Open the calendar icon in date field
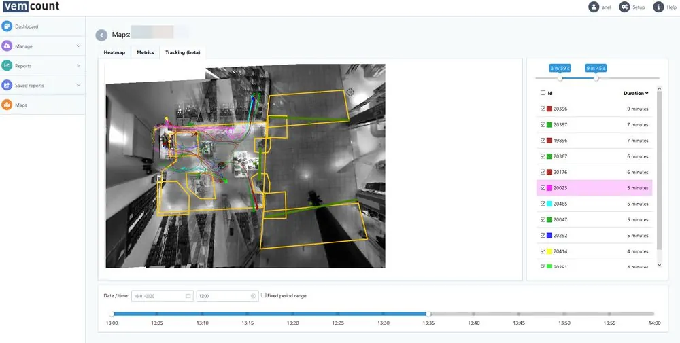Viewport: 680px width, 343px height. click(x=188, y=296)
